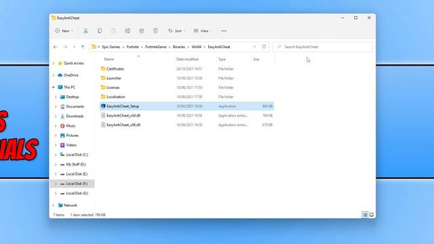The image size is (434, 244).
Task: Open OneDrive in navigation pane
Action: [x=71, y=75]
